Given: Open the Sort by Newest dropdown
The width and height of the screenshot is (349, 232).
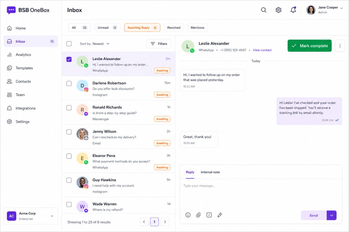Looking at the screenshot, I should [x=95, y=44].
